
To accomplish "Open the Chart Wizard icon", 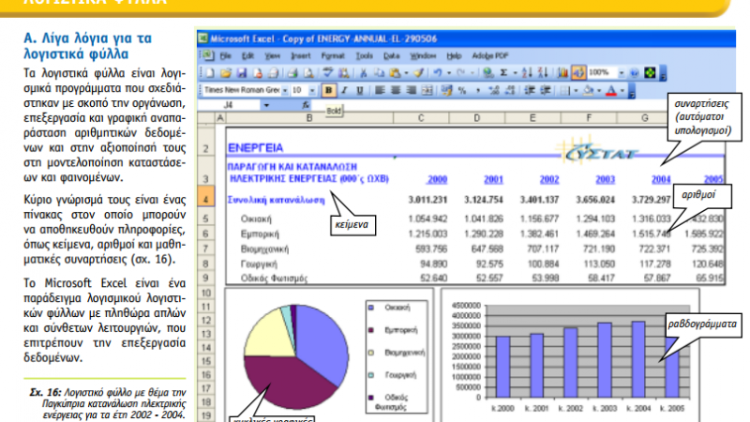I will point(562,73).
